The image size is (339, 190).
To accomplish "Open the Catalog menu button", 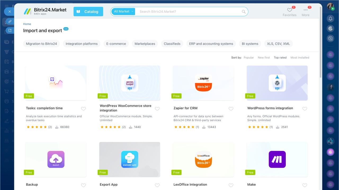I will click(88, 12).
